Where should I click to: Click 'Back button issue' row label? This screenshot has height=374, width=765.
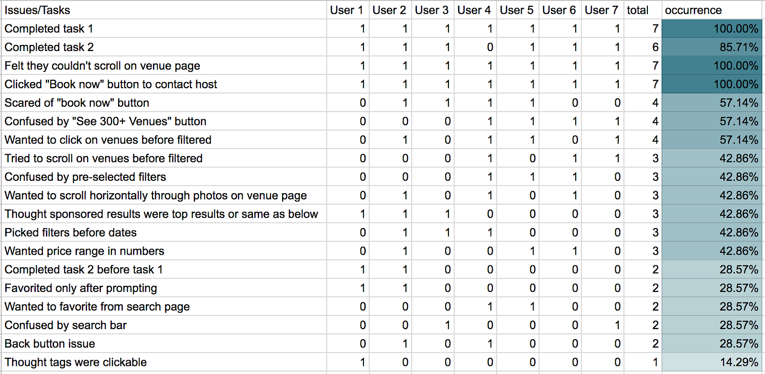(50, 344)
